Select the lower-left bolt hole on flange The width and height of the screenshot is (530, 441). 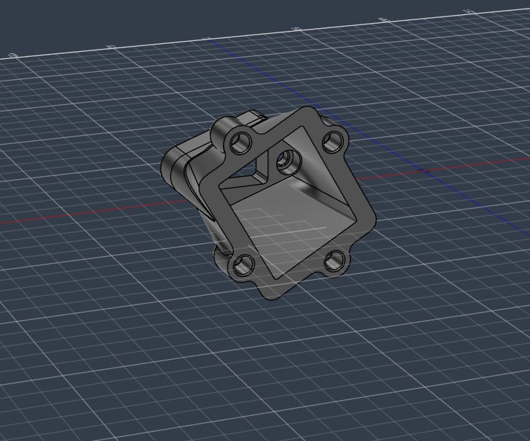(x=243, y=265)
